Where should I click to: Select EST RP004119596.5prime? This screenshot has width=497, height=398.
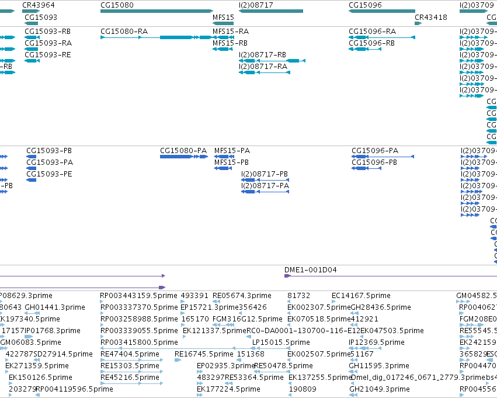pos(74,389)
